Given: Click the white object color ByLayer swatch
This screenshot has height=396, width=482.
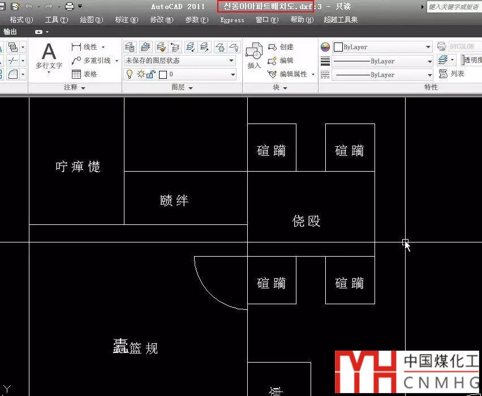Looking at the screenshot, I should [x=338, y=47].
